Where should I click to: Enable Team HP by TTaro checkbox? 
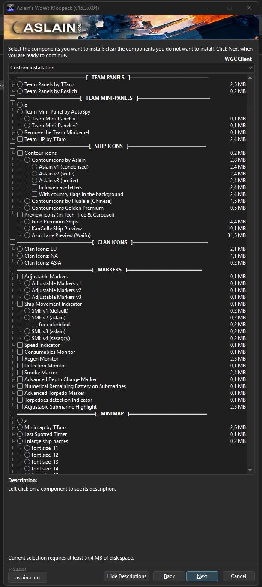point(20,139)
